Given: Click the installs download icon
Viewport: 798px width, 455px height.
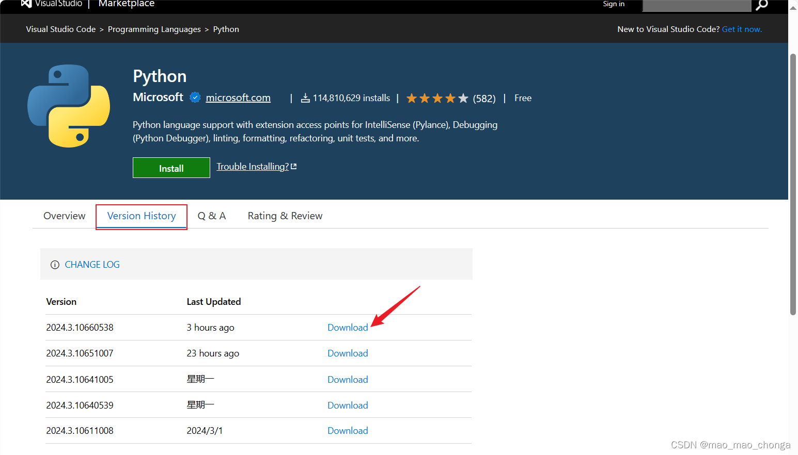Looking at the screenshot, I should click(305, 98).
